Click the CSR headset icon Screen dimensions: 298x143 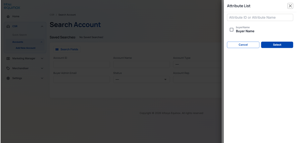[x=8, y=26]
